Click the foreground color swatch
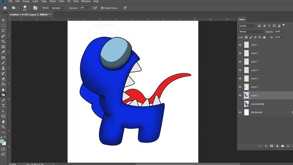This screenshot has width=293, height=165. tap(2, 141)
